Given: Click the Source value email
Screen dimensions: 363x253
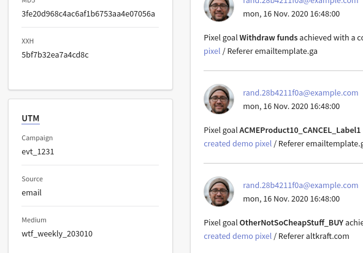Looking at the screenshot, I should tap(31, 192).
